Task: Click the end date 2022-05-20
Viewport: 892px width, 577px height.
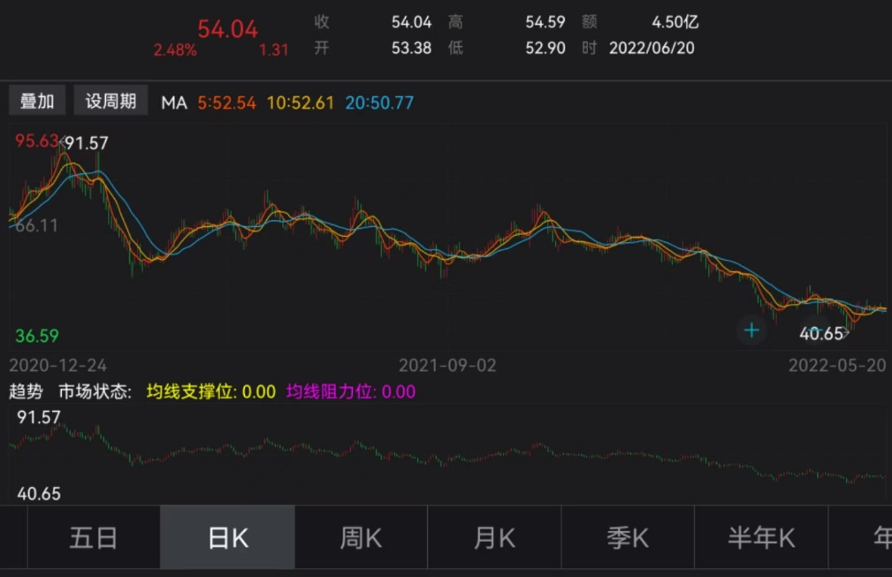Action: point(837,365)
